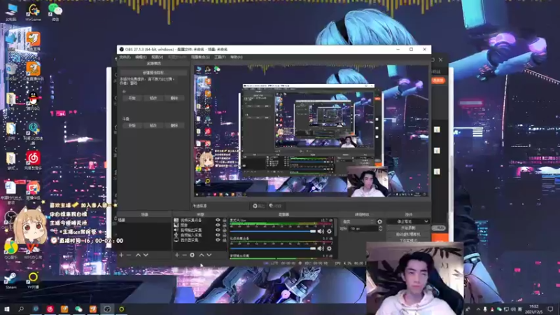The width and height of the screenshot is (560, 315).
Task: Open 工具(T) menu in OBS
Action: click(220, 57)
